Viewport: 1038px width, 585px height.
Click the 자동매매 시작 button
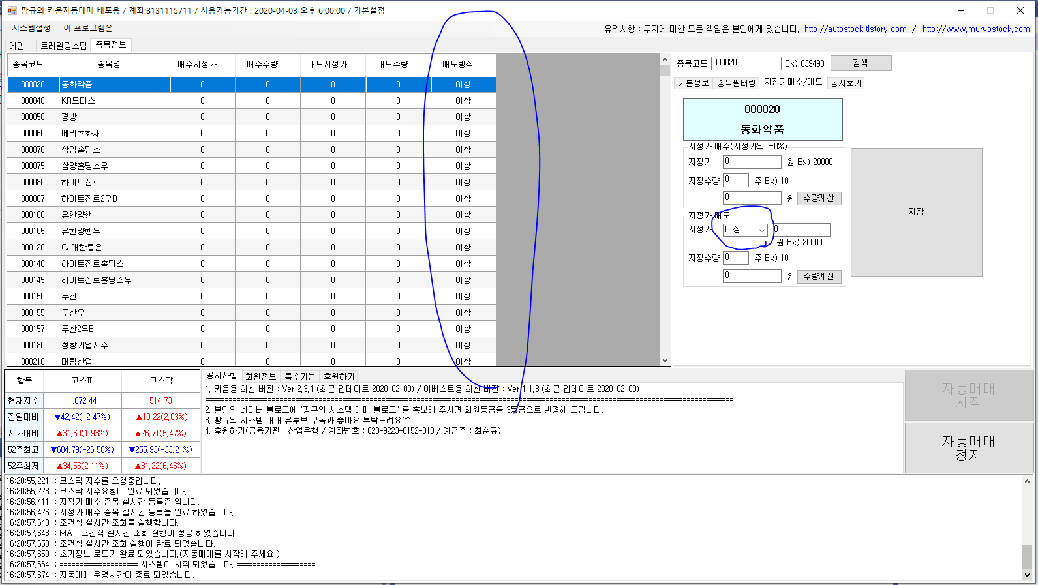pos(968,395)
